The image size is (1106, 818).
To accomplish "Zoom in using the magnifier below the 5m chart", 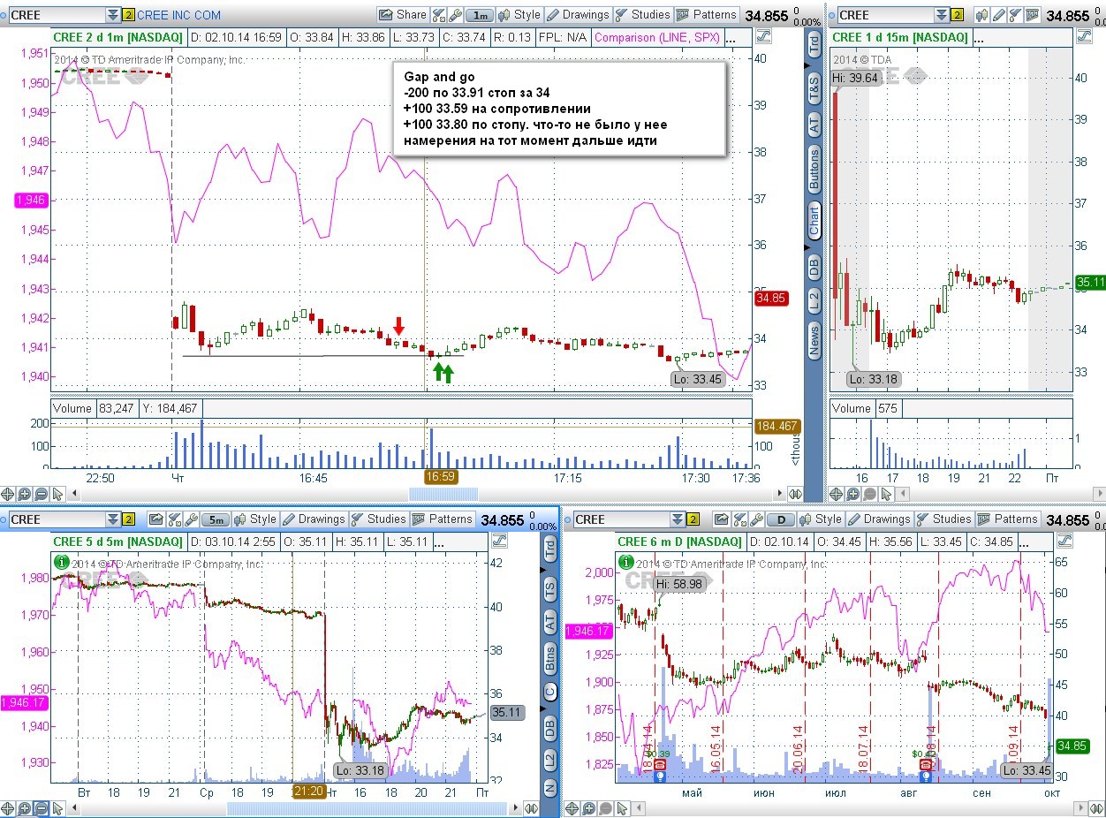I will [25, 808].
